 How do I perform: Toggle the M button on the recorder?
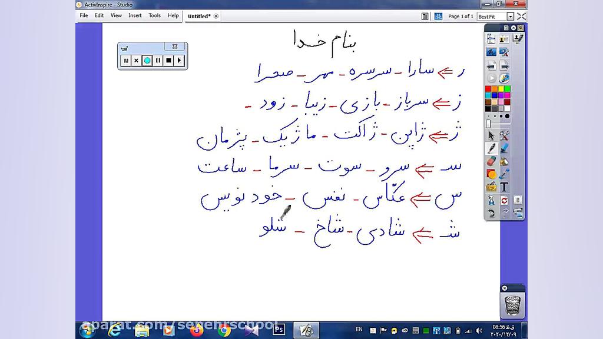tap(125, 61)
